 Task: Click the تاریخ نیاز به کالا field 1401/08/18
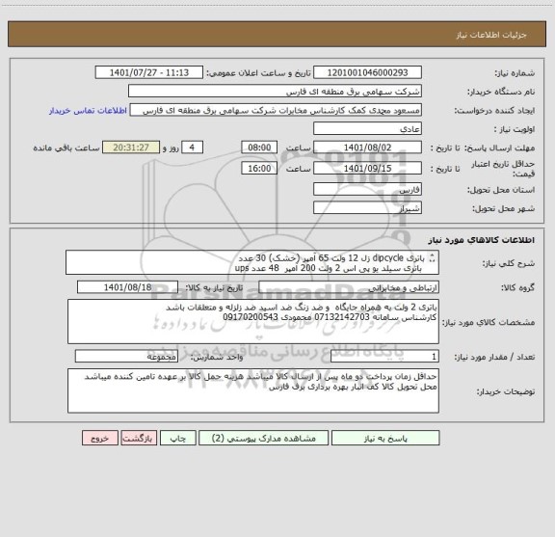[127, 287]
